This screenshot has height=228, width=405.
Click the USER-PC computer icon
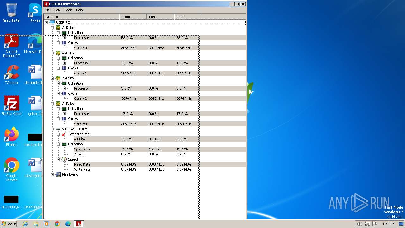pyautogui.click(x=52, y=22)
